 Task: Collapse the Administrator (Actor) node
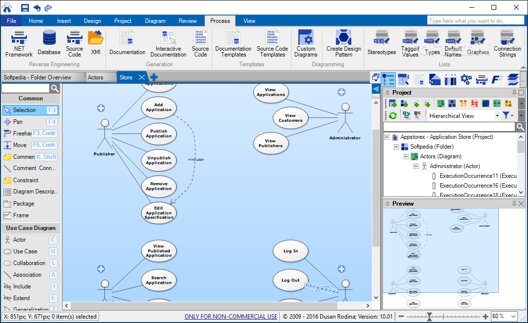[416, 167]
